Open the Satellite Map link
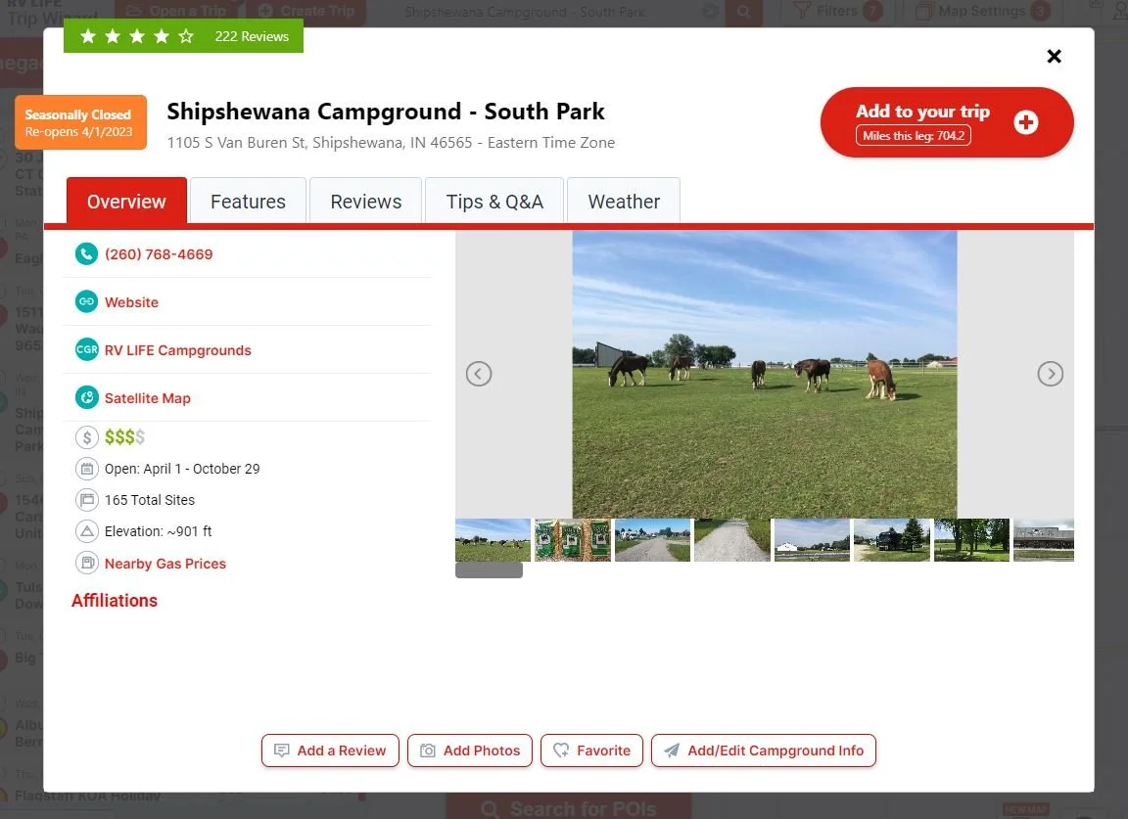 tap(148, 397)
